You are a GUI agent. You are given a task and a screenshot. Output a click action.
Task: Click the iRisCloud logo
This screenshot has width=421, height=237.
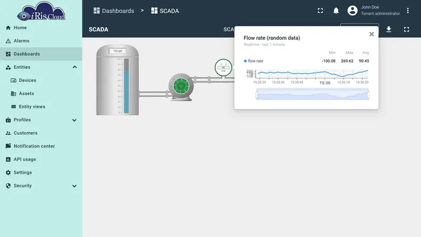[x=41, y=11]
